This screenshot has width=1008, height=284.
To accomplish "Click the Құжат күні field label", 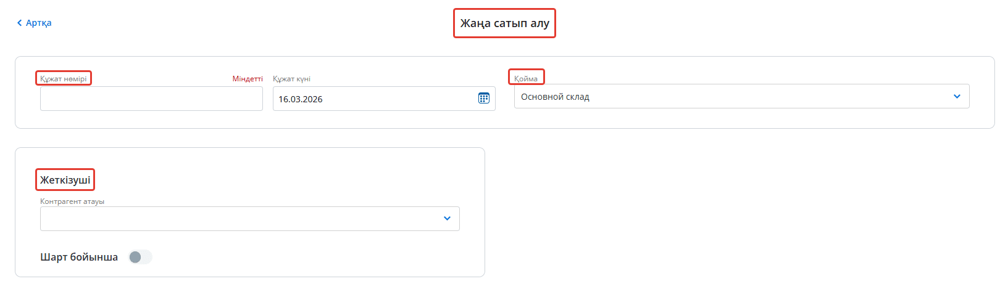I will 291,79.
